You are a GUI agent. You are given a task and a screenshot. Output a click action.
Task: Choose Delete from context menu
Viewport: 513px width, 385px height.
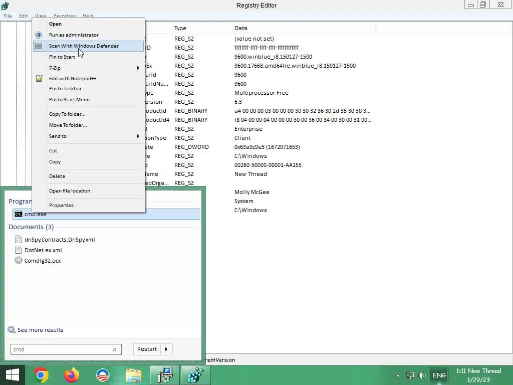point(57,176)
